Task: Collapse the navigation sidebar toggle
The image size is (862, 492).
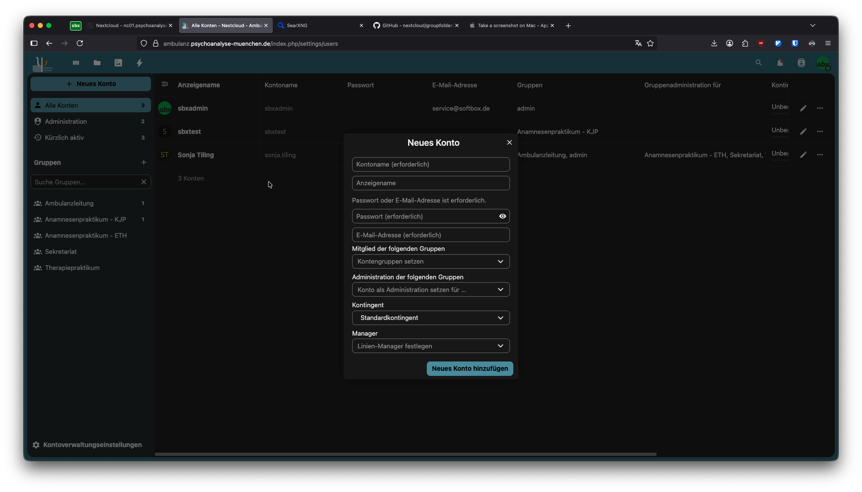Action: [x=165, y=84]
